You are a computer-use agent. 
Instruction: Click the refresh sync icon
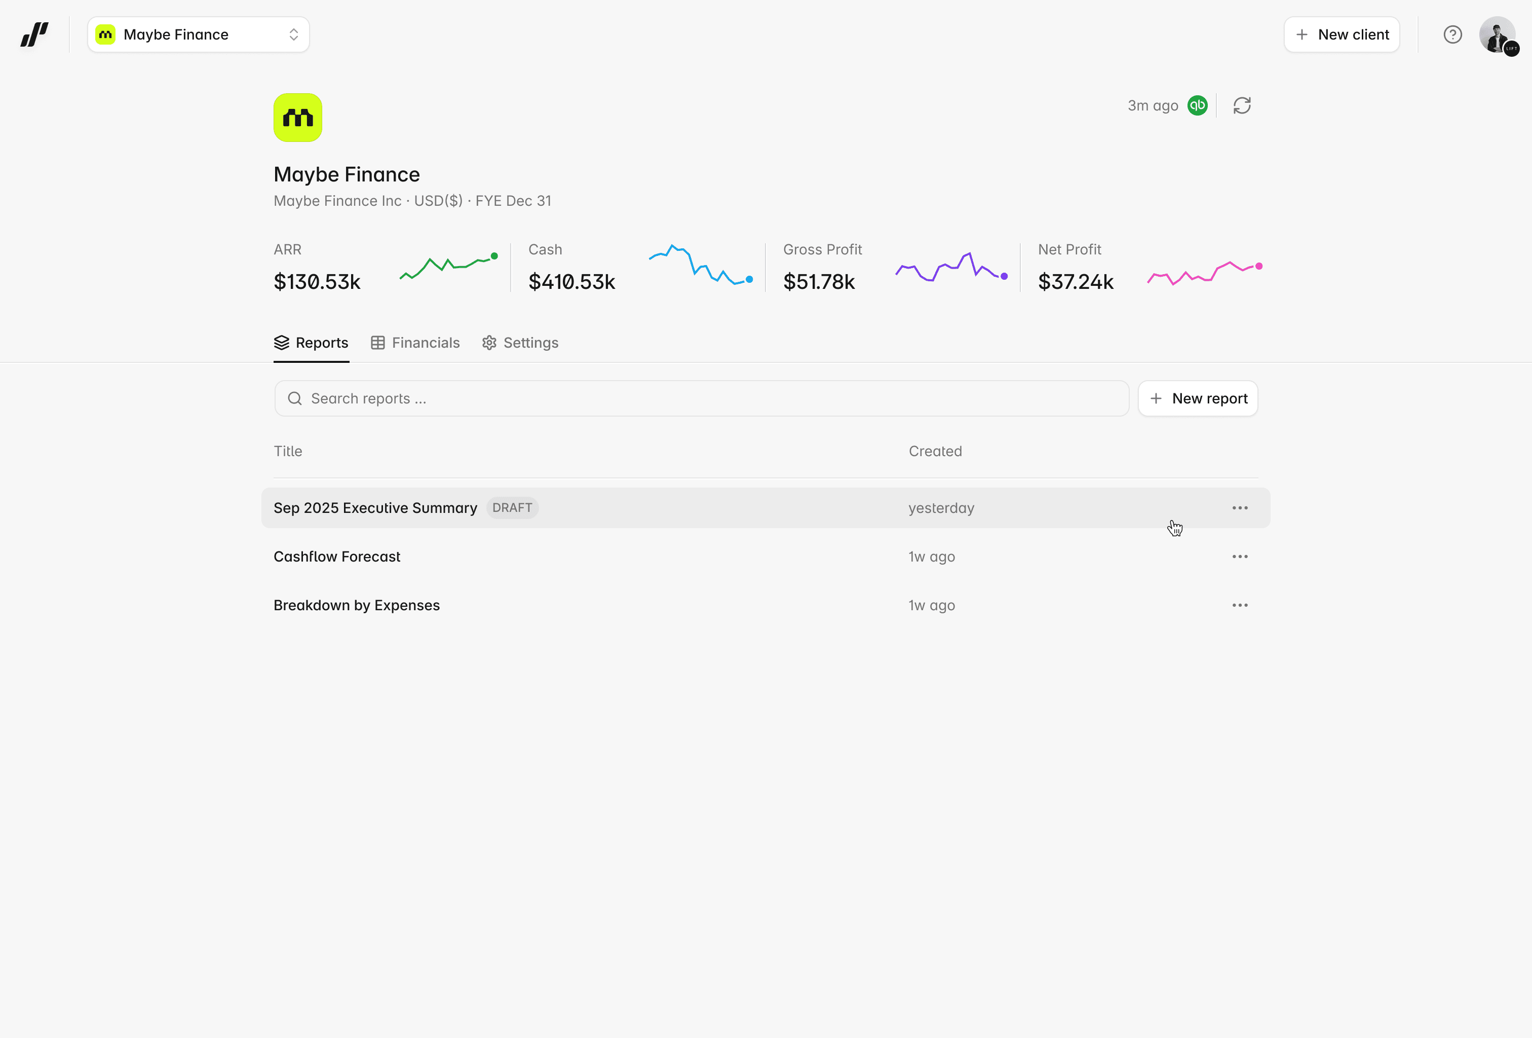(x=1242, y=105)
